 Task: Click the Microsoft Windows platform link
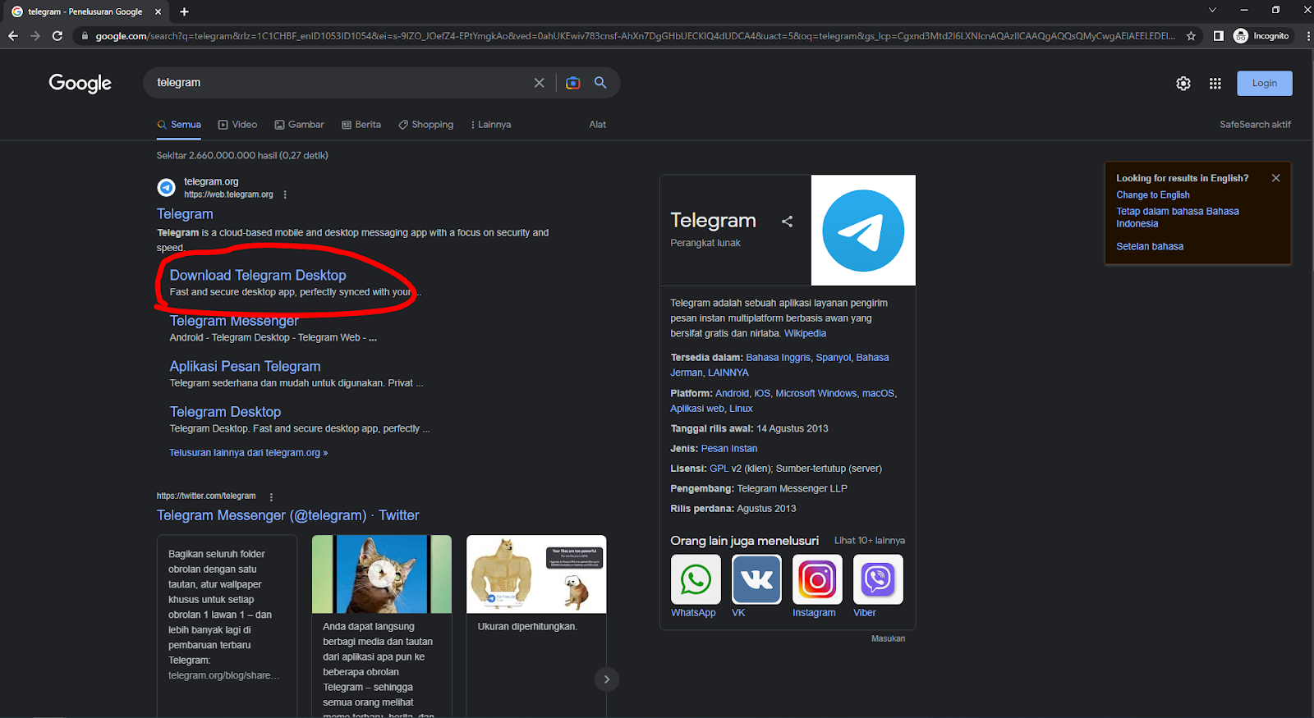(x=816, y=394)
